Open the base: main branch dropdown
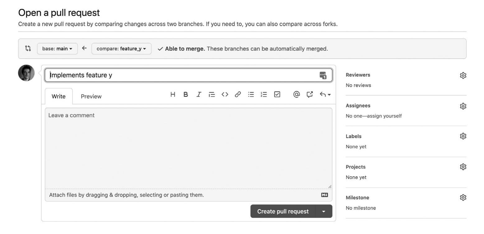The image size is (484, 234). [57, 49]
